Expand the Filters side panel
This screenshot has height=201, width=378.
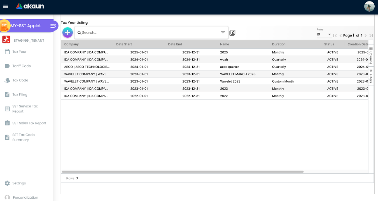click(371, 76)
